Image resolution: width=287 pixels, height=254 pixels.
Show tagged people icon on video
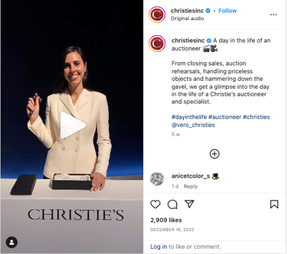point(11,243)
